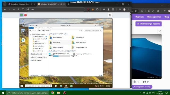Open the media control icon in the front Chrome window
This screenshot has width=170, height=95.
120,9
